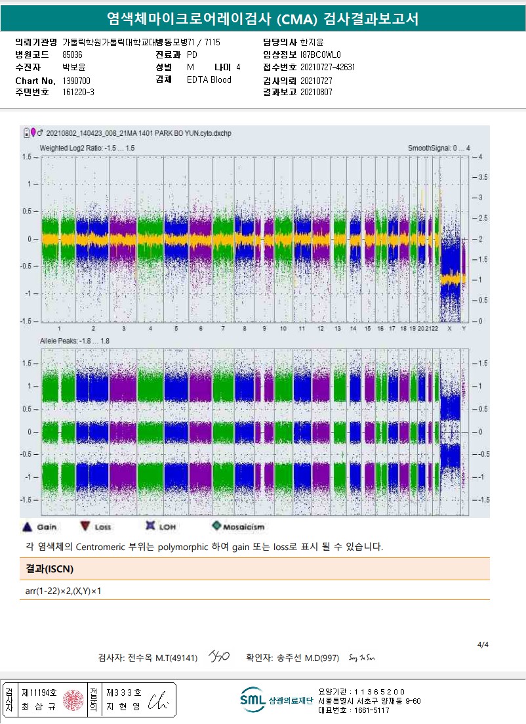Click the page number '4/4'

click(483, 645)
